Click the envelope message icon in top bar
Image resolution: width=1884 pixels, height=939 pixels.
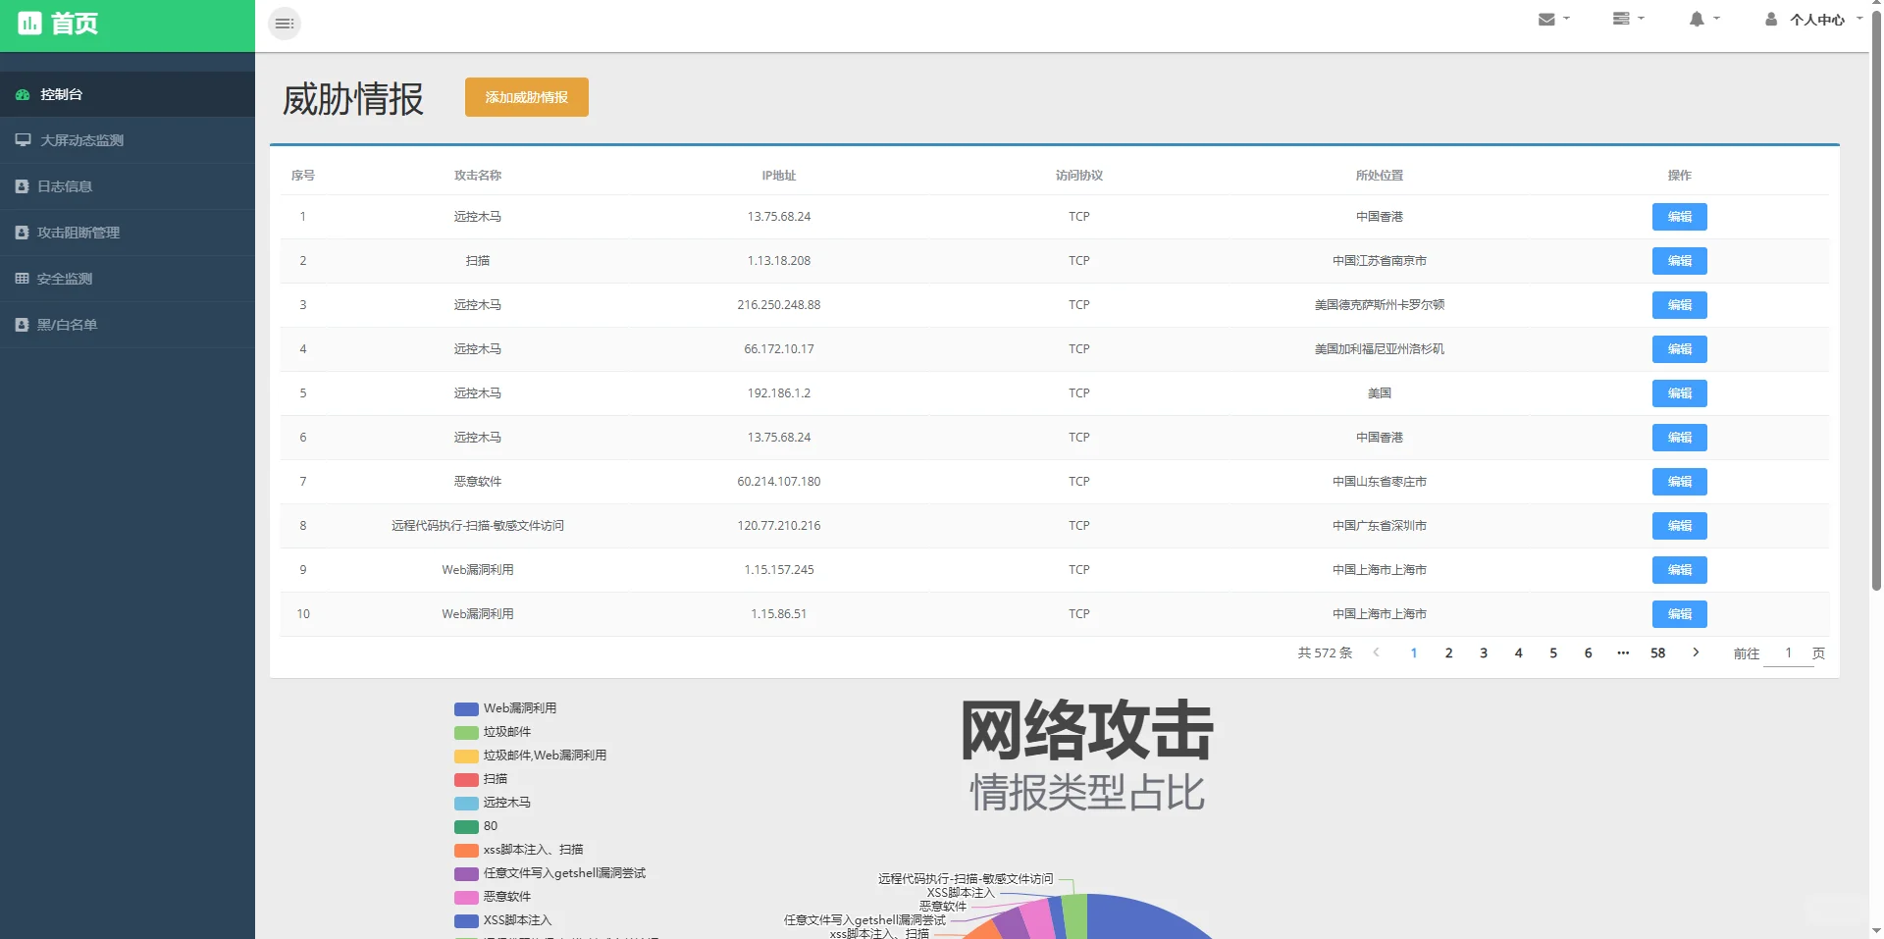tap(1545, 18)
